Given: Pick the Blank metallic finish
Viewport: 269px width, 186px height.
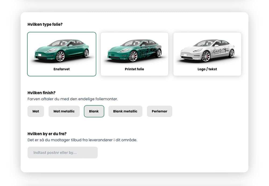Looking at the screenshot, I should [125, 111].
